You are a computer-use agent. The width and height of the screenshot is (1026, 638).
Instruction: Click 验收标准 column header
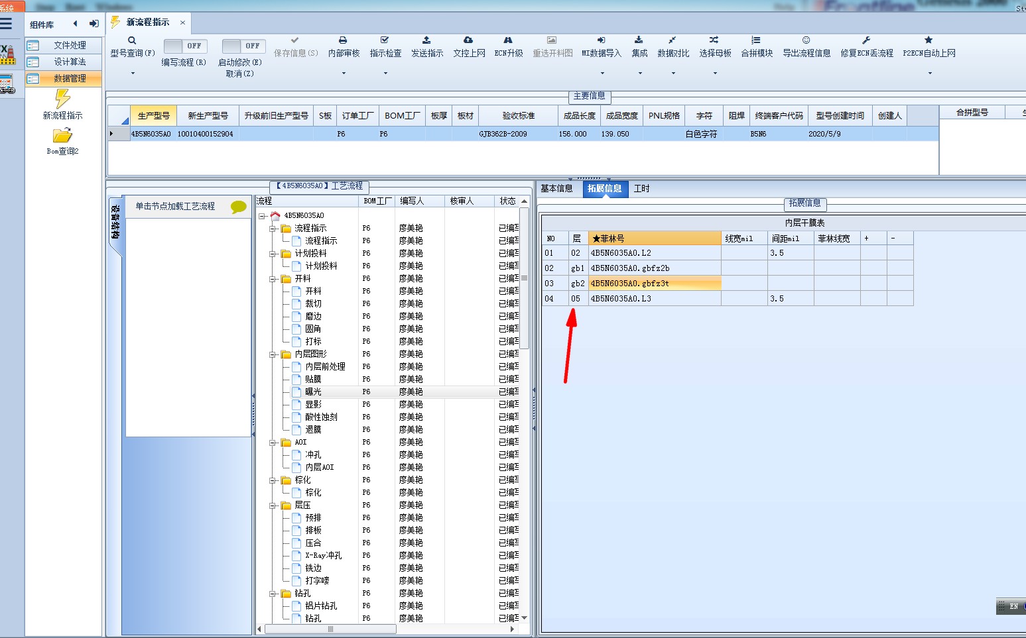pos(518,115)
